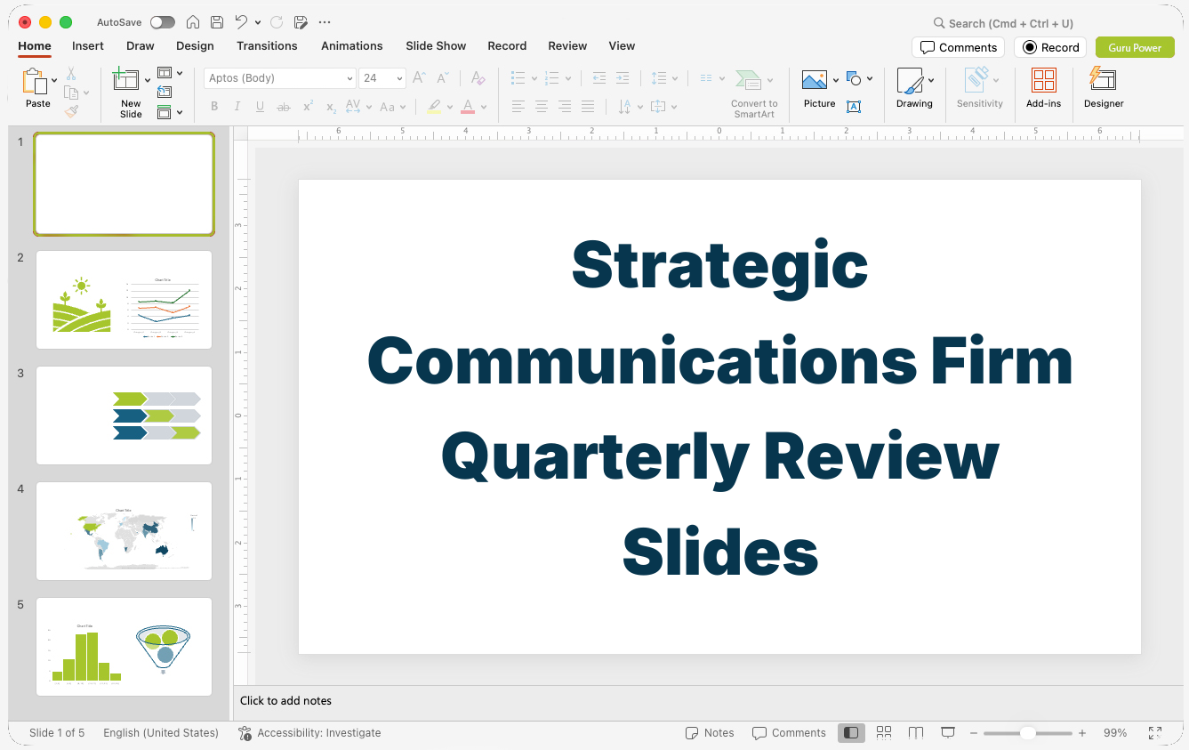Click the Comments button at top right
Viewport: 1189px width, 750px height.
[x=958, y=47]
